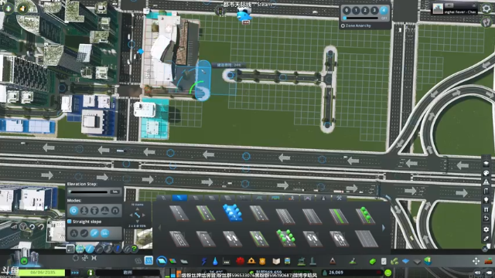Screen dimensions: 495x278
Task: Switch to the pedestrian paths tab
Action: [292, 198]
